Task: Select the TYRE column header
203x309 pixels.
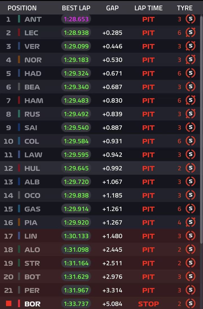Action: [x=185, y=8]
